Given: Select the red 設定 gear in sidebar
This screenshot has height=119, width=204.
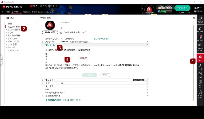Looking at the screenshot, I should pos(200,58).
